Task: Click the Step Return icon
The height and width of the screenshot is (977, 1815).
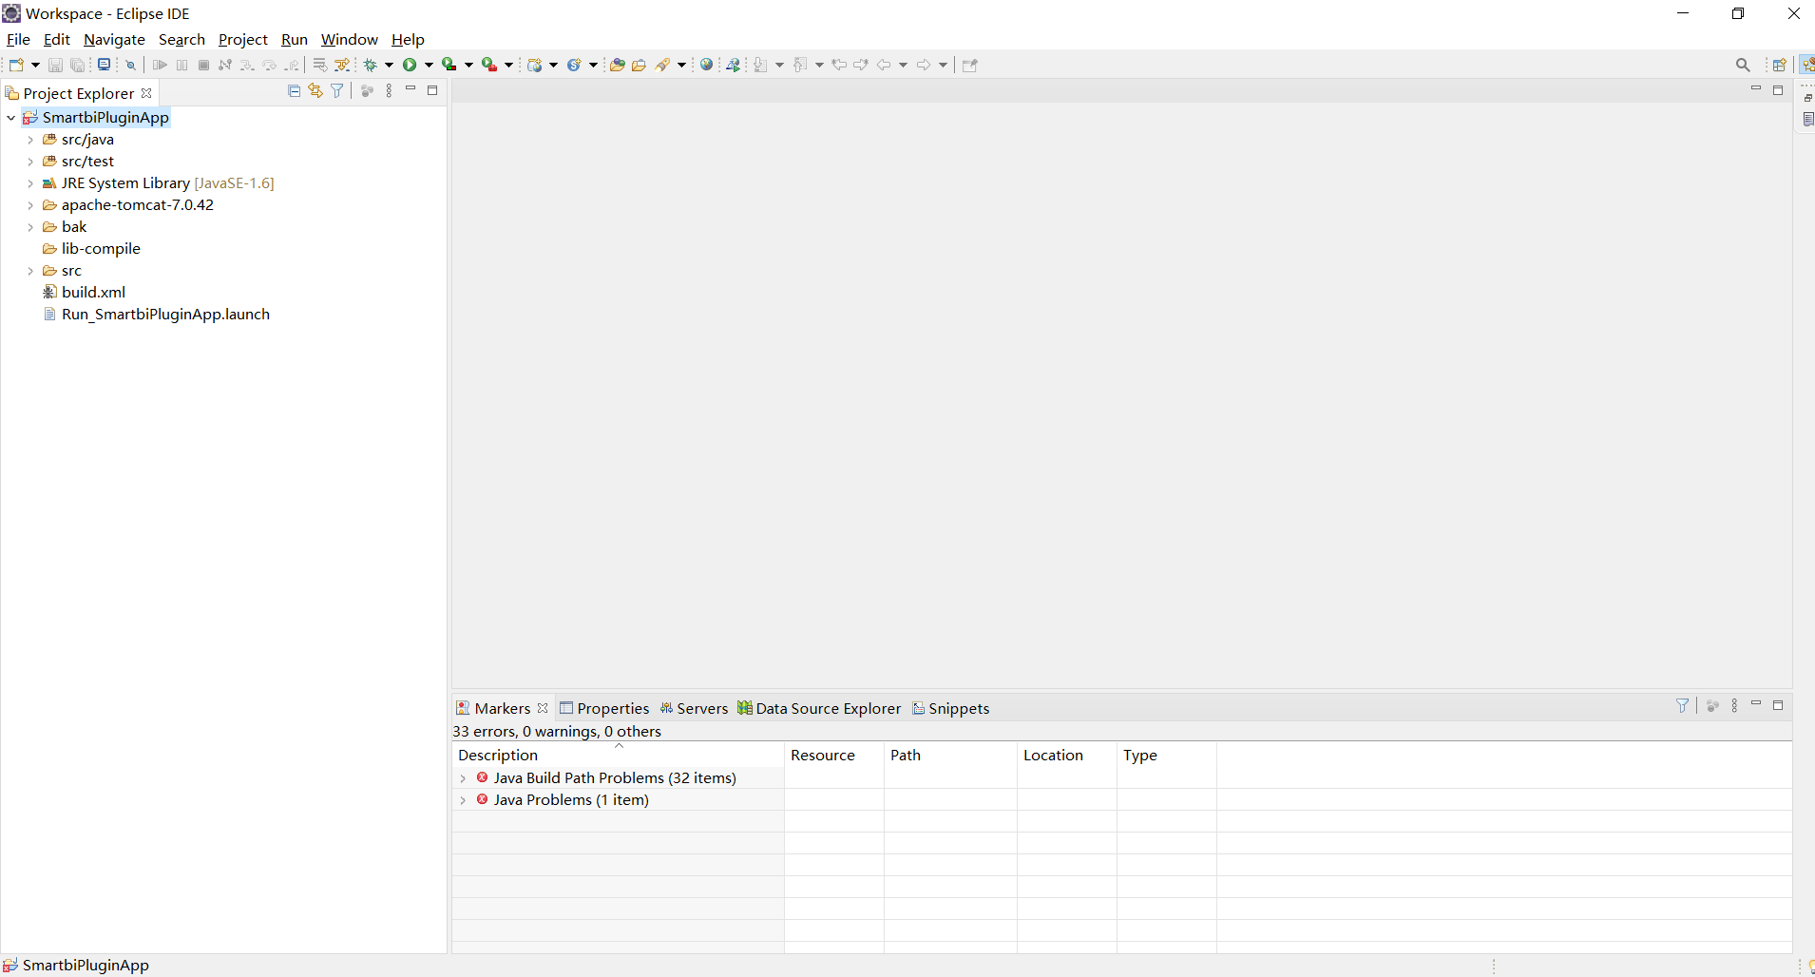Action: (x=292, y=65)
